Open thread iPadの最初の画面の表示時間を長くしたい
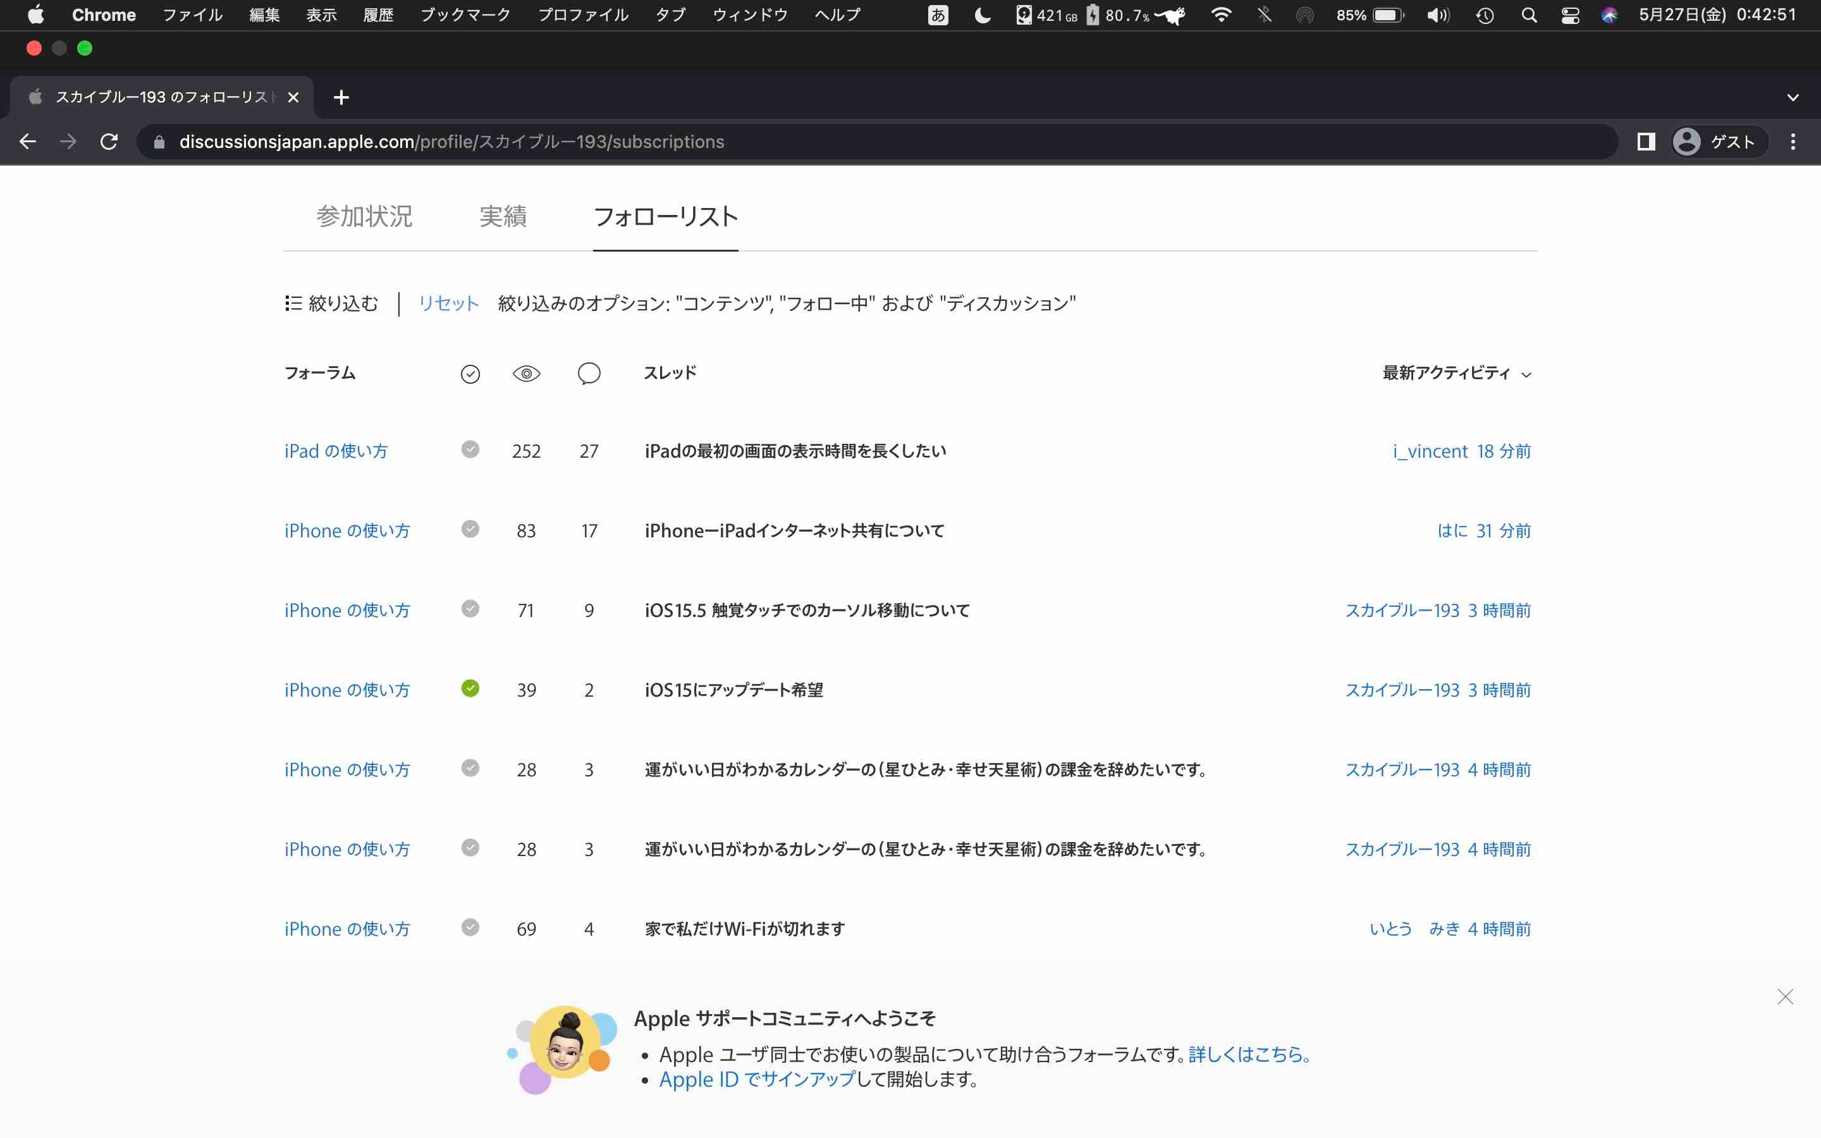 [795, 451]
